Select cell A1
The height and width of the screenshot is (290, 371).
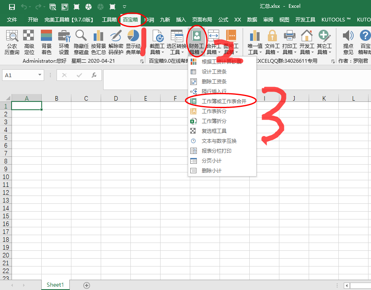(26, 106)
